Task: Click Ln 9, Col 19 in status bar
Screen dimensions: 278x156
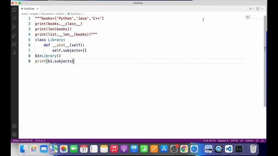Action: 209,140
